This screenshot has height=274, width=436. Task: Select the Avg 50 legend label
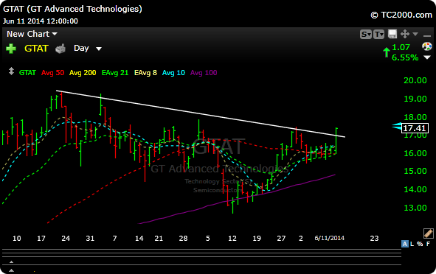click(52, 73)
